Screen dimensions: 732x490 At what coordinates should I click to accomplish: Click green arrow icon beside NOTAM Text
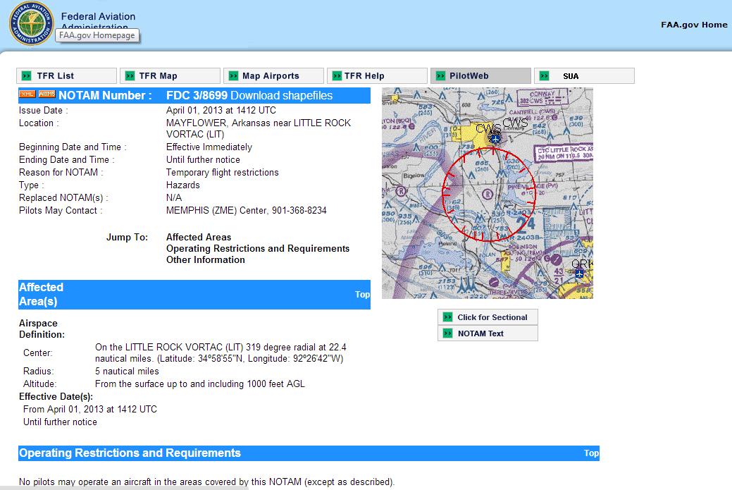point(447,333)
